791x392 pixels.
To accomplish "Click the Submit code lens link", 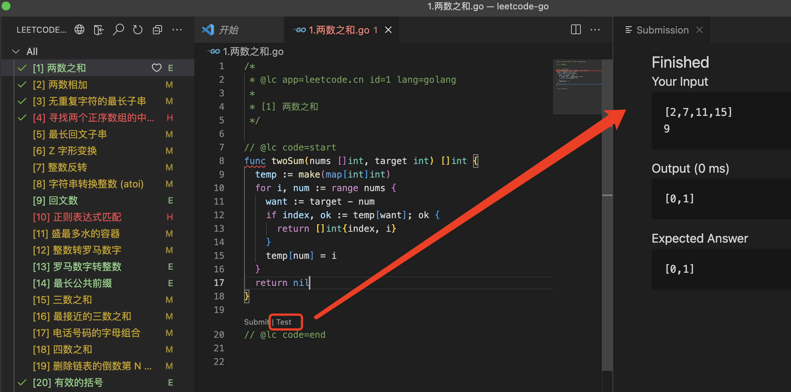I will (256, 322).
